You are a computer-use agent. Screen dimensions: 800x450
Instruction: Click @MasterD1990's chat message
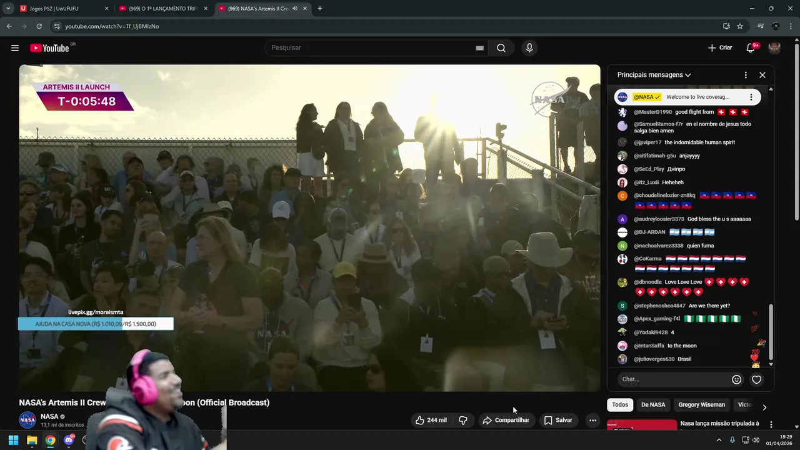click(691, 112)
